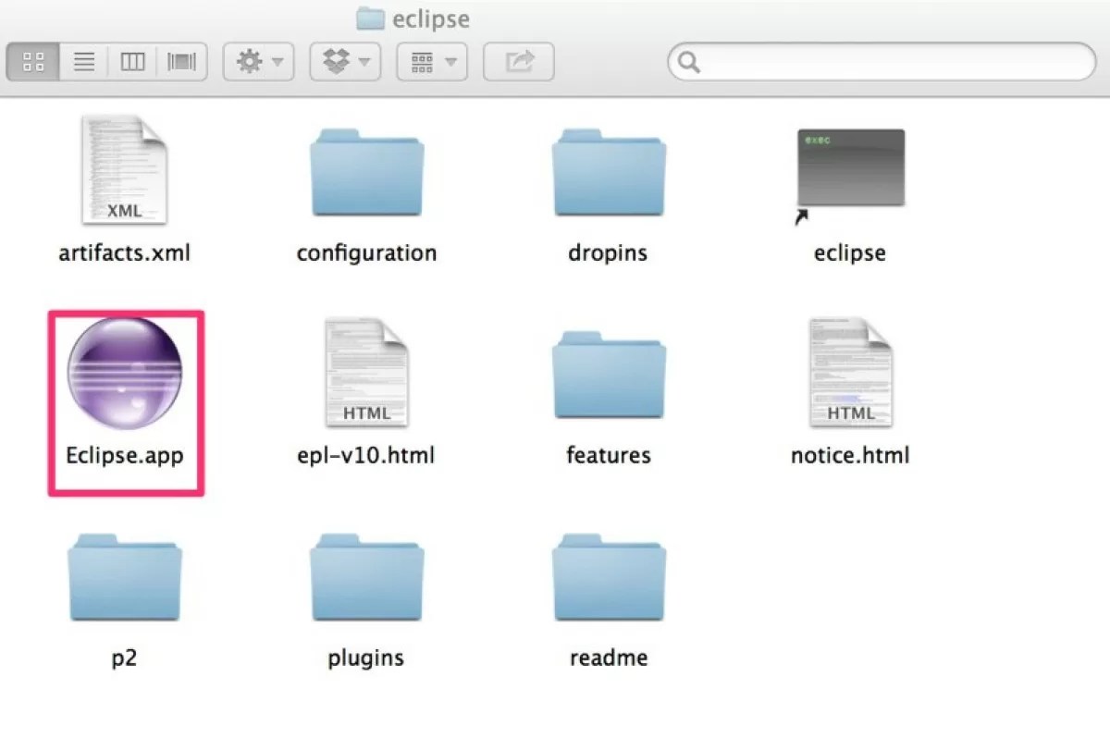Screen dimensions: 1110x738
Task: Click the Finder search field
Action: coord(882,62)
